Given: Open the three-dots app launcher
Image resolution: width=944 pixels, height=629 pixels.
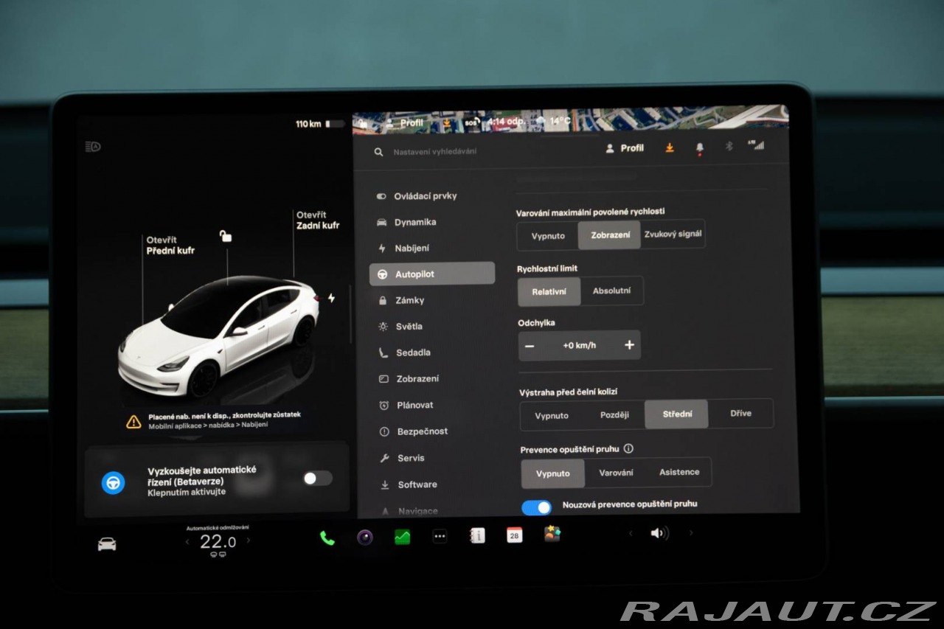Looking at the screenshot, I should click(x=440, y=537).
